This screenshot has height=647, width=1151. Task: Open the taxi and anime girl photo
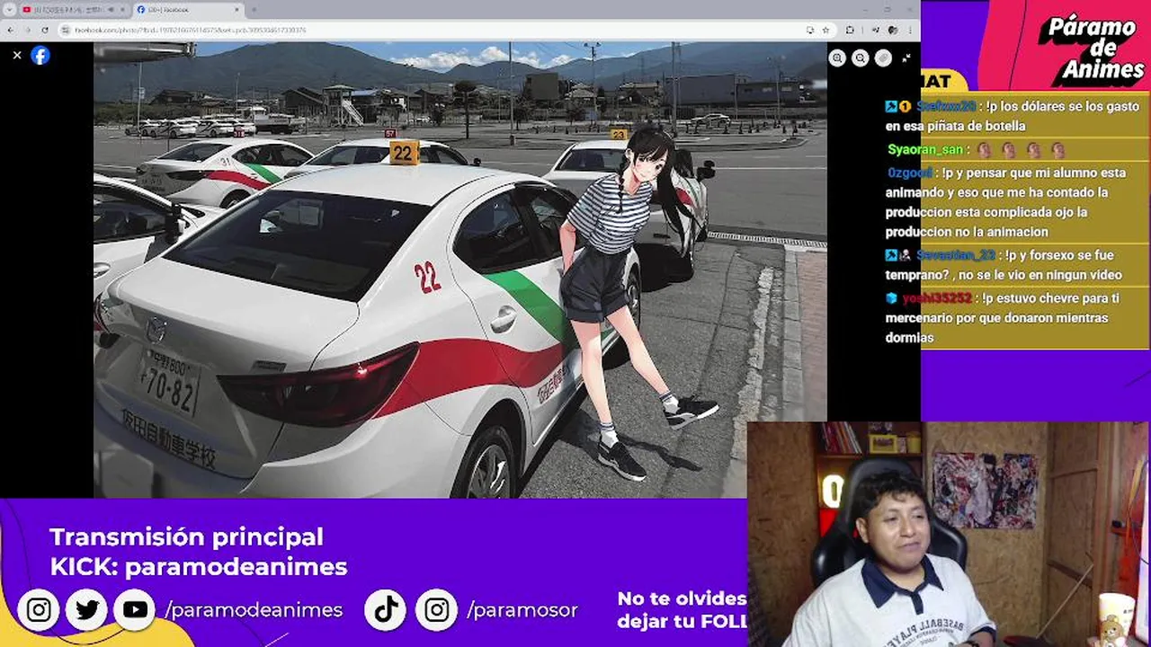point(460,270)
